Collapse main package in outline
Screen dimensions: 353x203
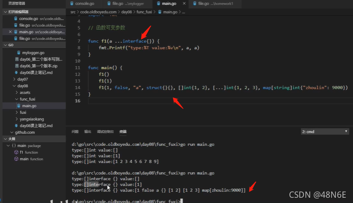(x=8, y=145)
